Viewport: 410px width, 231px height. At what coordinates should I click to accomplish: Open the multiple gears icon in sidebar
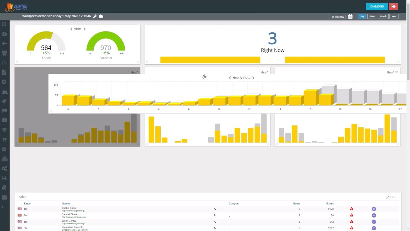[x=4, y=168]
